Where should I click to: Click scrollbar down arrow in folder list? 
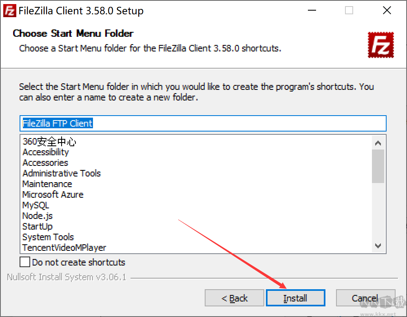tap(378, 246)
